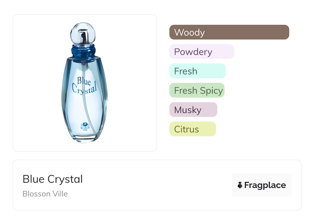
Task: Click the Blosson Ville brand name
Action: point(45,194)
